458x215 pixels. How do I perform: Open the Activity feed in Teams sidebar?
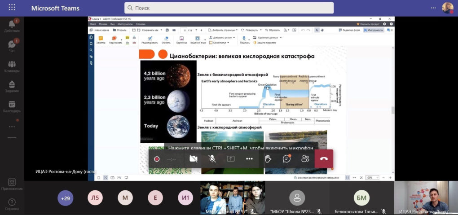(12, 26)
